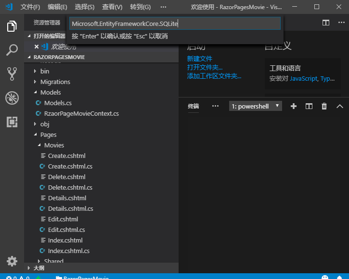Open Edit.cshtml file
The image size is (349, 279).
[63, 219]
